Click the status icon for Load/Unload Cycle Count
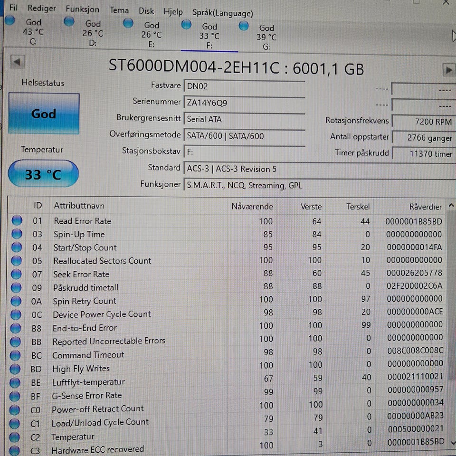This screenshot has width=456, height=456. pyautogui.click(x=15, y=423)
